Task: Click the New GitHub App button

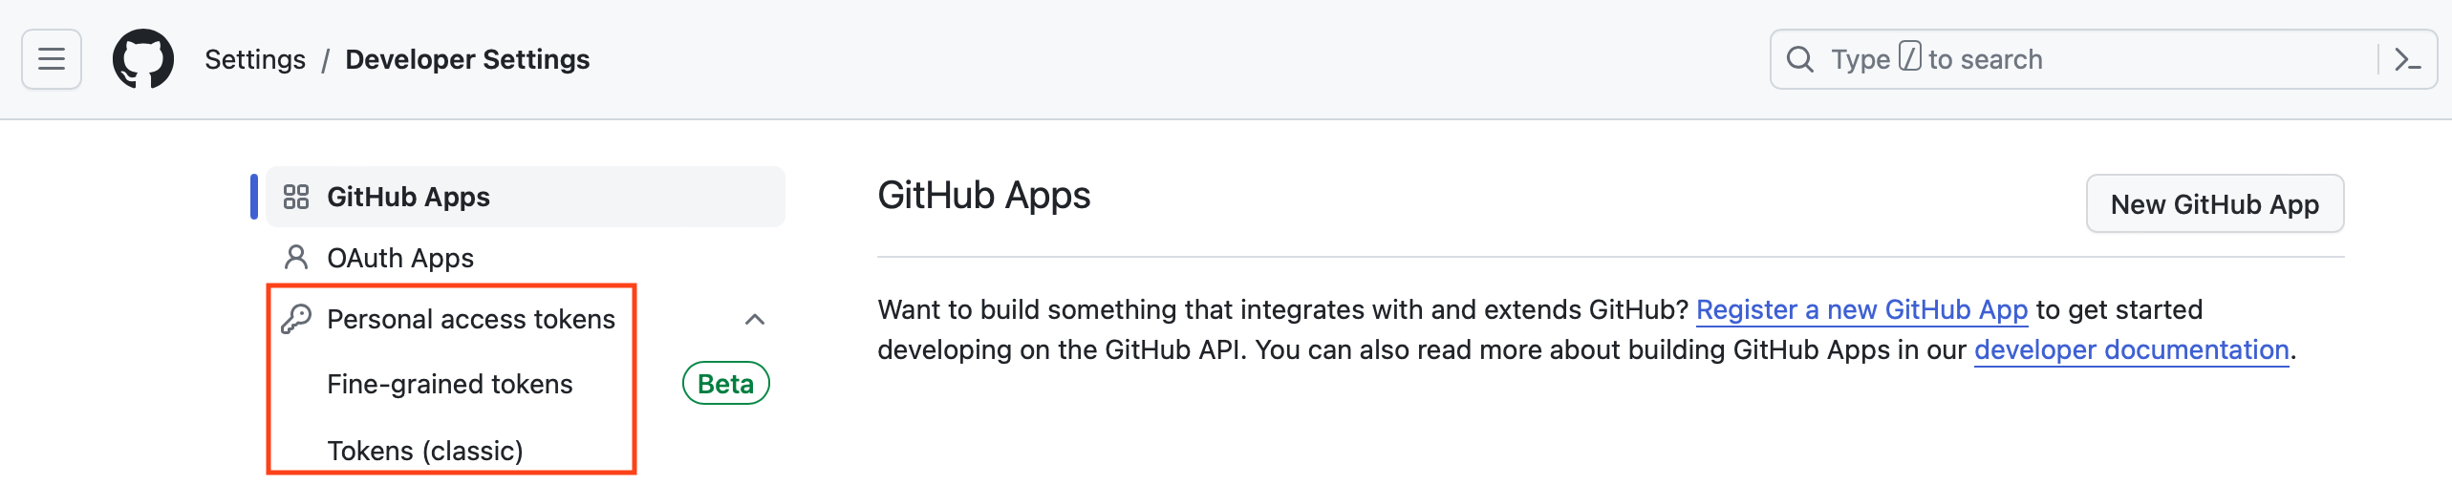Action: [x=2214, y=204]
